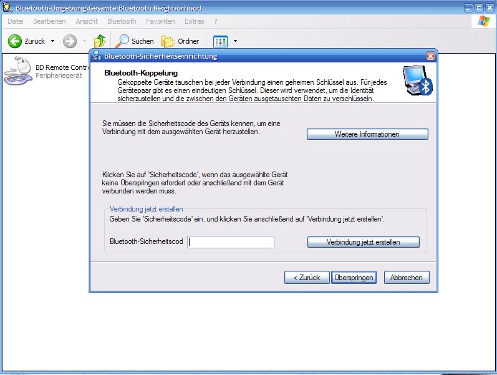This screenshot has height=375, width=497.
Task: Click the Bluetooth-Umgebung window title icon
Action: (x=7, y=7)
